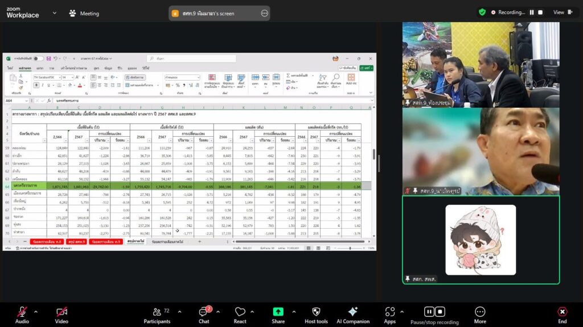
Task: Pause recording from the top Recording indicator
Action: tap(532, 12)
